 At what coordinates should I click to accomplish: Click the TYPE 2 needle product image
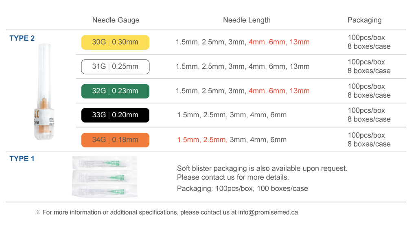tap(44, 93)
